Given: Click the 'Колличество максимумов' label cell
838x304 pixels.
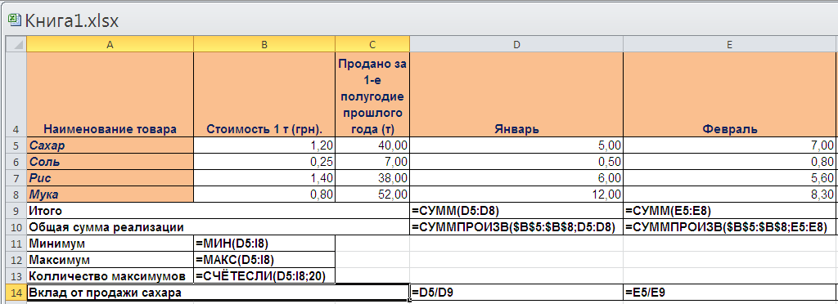Looking at the screenshot, I should (x=110, y=276).
